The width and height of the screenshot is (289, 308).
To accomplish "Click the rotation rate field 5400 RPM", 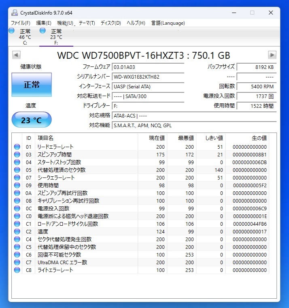I will tap(257, 86).
